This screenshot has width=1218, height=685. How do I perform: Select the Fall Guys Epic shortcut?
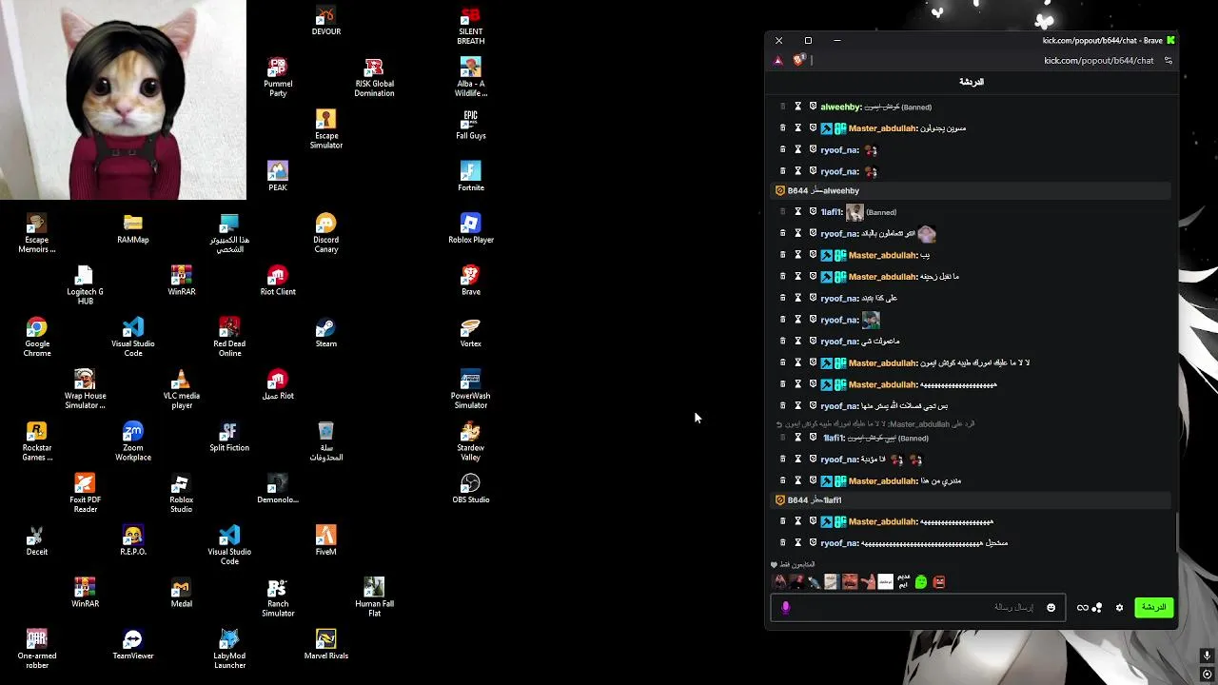(x=470, y=126)
